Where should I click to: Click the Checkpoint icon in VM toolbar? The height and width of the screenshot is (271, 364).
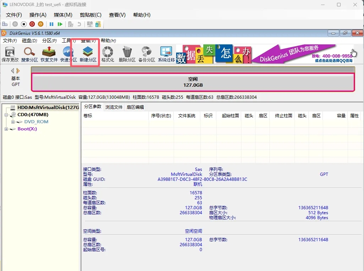click(71, 24)
